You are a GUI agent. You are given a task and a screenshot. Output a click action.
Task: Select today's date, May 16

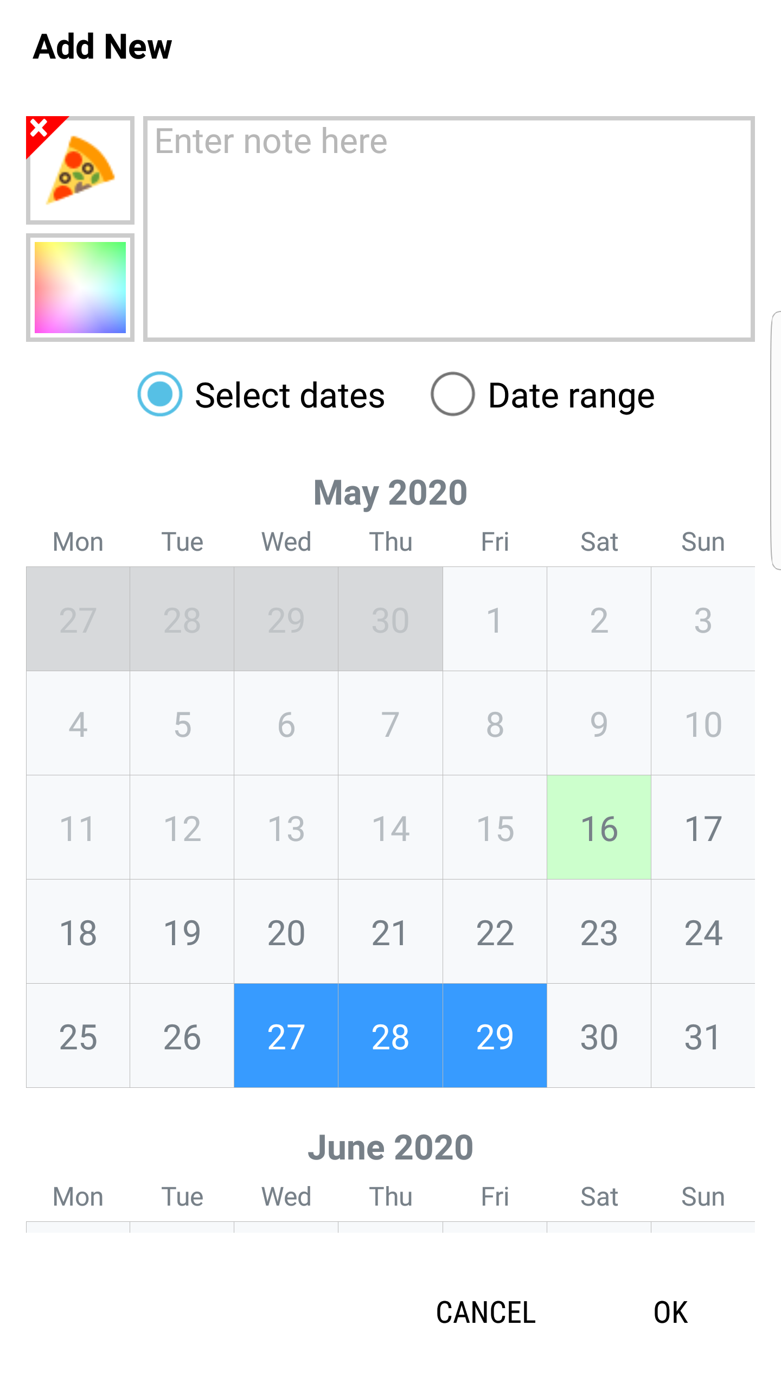(599, 827)
